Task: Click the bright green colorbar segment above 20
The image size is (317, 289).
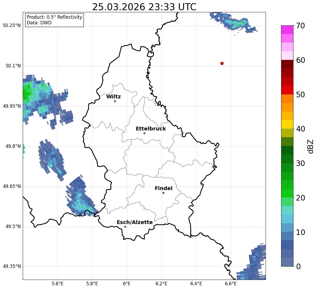Action: [x=287, y=193]
